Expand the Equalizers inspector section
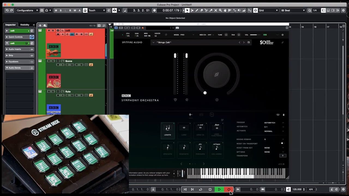This screenshot has width=349, height=196. point(20,62)
